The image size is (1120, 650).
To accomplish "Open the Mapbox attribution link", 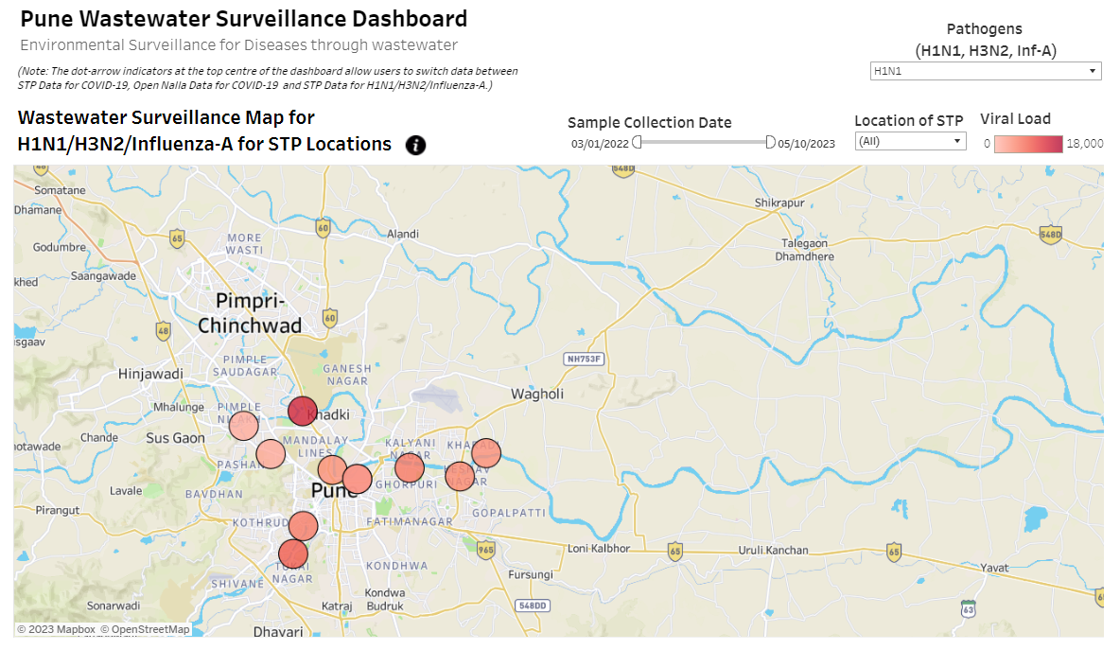I will pyautogui.click(x=56, y=629).
